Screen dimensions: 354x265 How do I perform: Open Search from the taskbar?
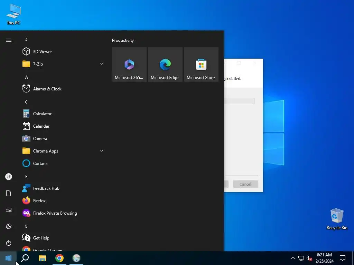(25, 258)
